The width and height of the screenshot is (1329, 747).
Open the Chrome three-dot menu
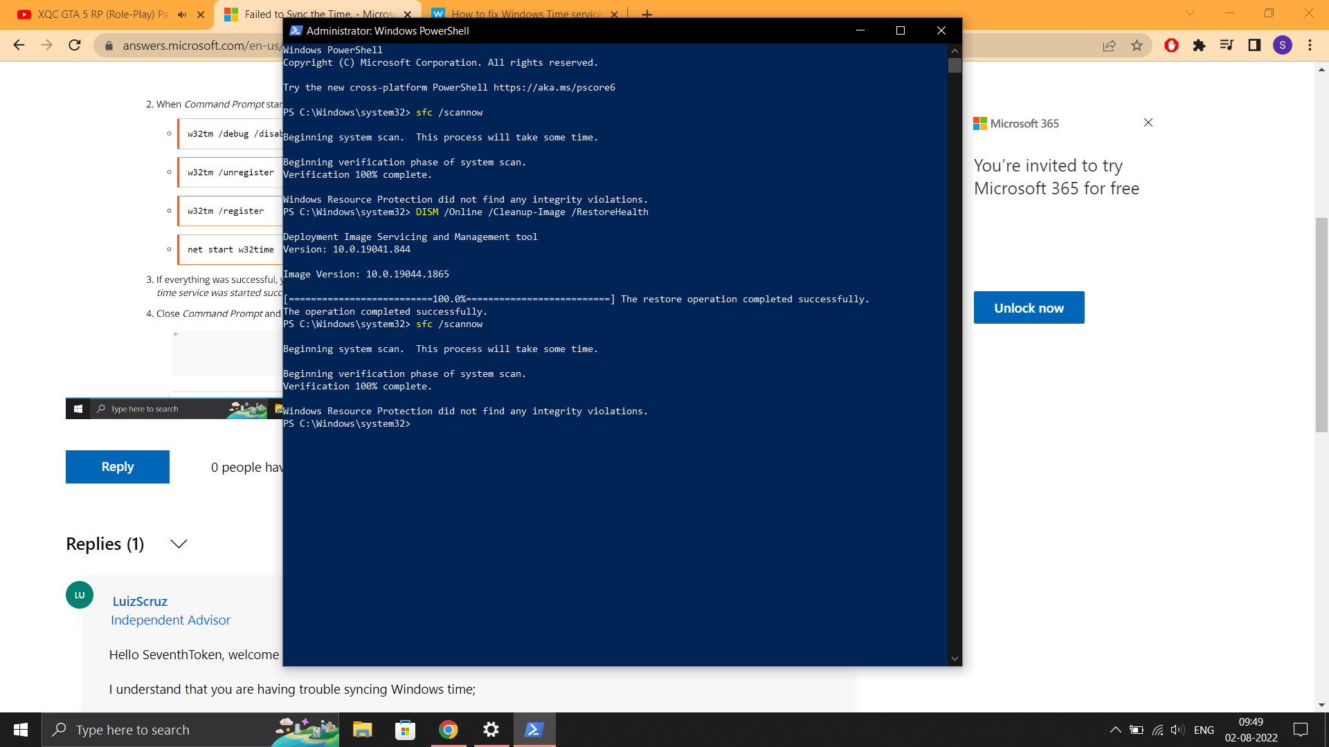pos(1310,46)
